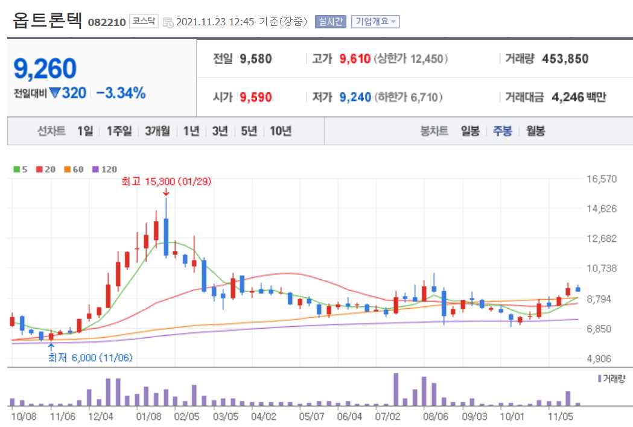Screen dimensions: 633x427
Task: Click the 최고 15,300 (01/29) annotation
Action: (x=167, y=182)
